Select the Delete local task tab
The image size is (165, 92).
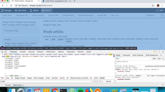(x=61, y=39)
